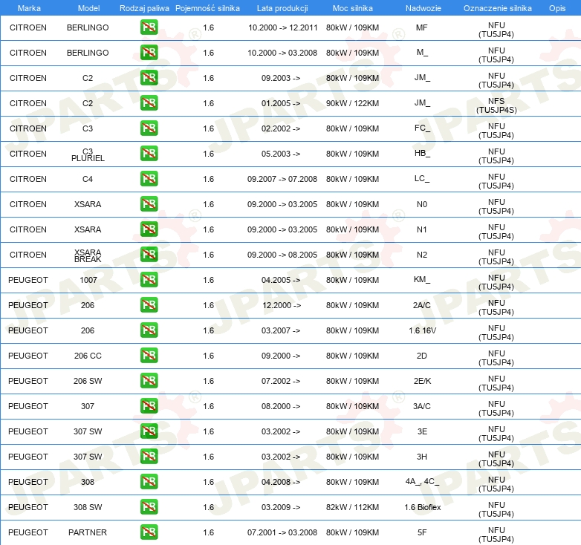The width and height of the screenshot is (581, 545).
Task: Click the fuel icon in the Xsara N1 row
Action: pyautogui.click(x=149, y=229)
